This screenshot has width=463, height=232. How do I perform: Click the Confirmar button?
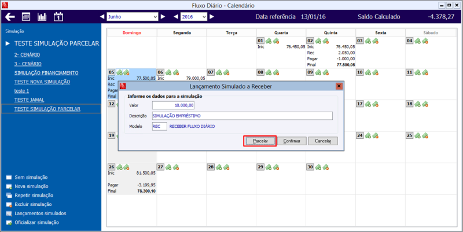292,141
